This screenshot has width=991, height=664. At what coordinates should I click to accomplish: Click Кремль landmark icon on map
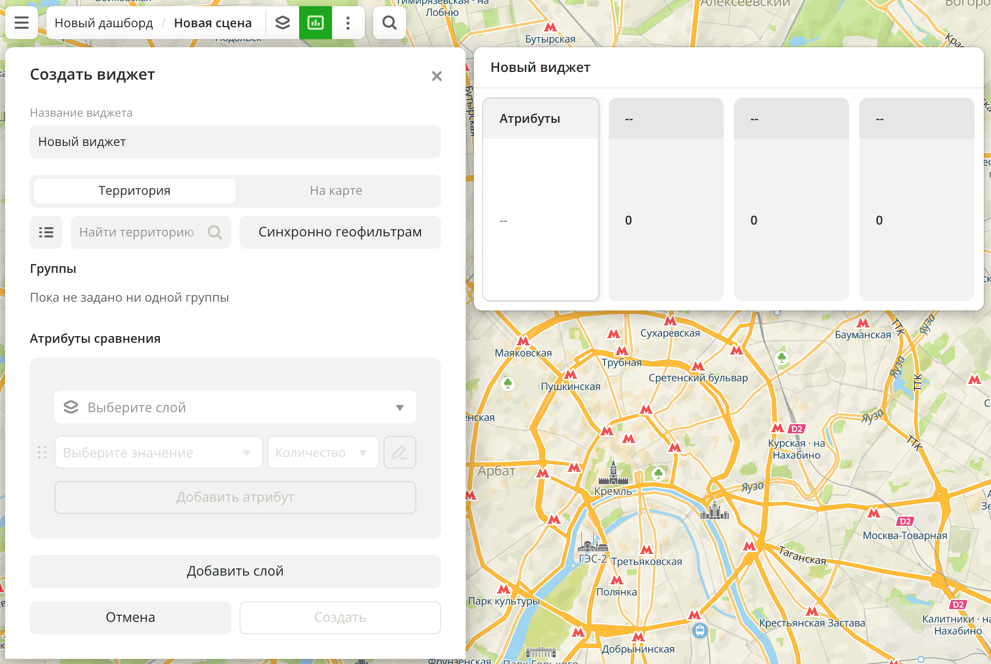pyautogui.click(x=613, y=472)
